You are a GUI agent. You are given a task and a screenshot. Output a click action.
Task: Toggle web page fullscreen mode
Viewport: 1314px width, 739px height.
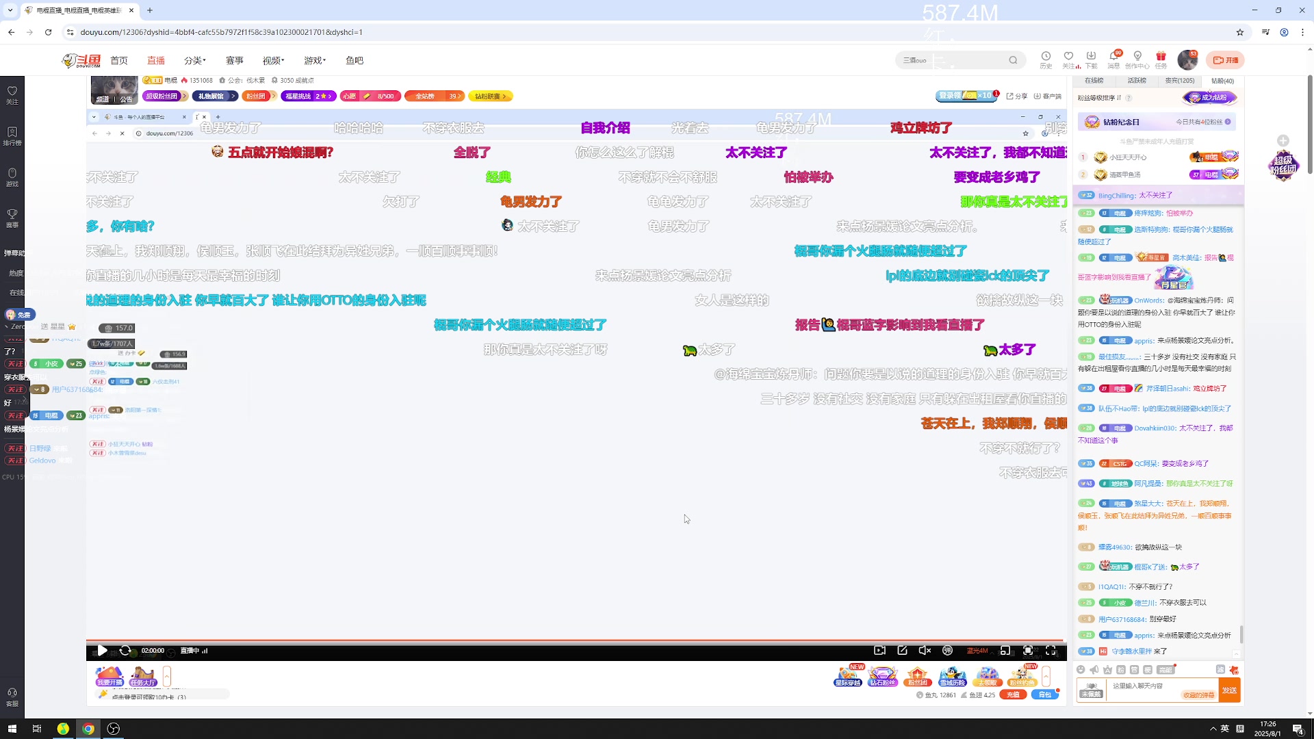pyautogui.click(x=1027, y=651)
